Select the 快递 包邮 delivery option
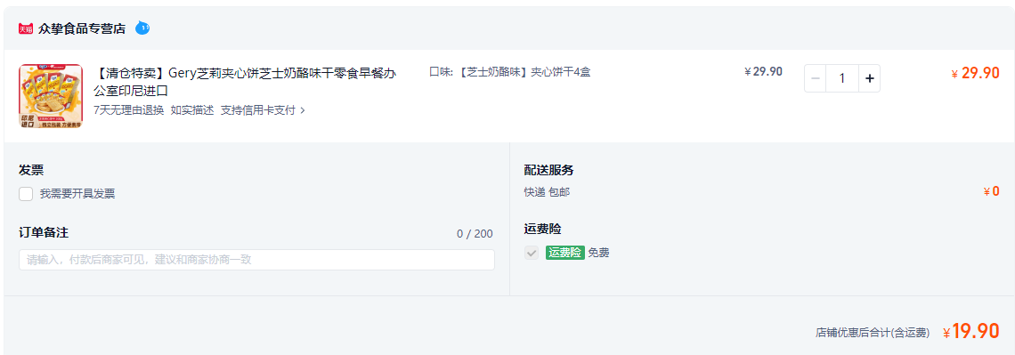Viewport: 1015px width, 355px height. tap(547, 192)
